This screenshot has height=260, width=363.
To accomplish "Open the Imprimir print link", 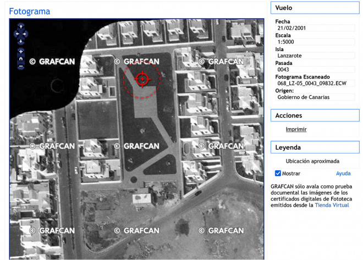I will (x=296, y=129).
